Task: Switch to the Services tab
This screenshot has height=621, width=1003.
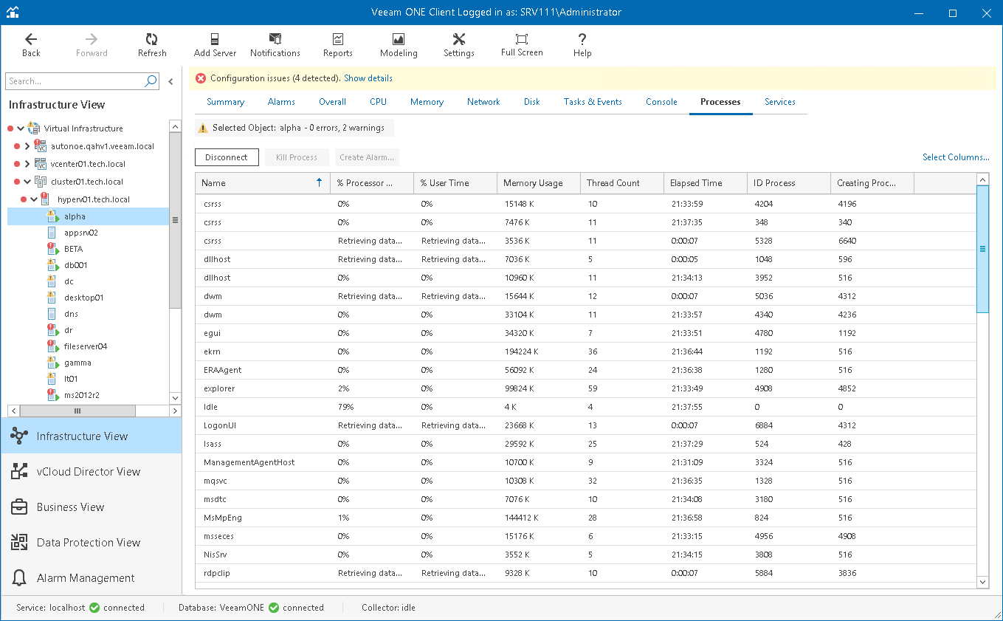Action: click(x=779, y=102)
